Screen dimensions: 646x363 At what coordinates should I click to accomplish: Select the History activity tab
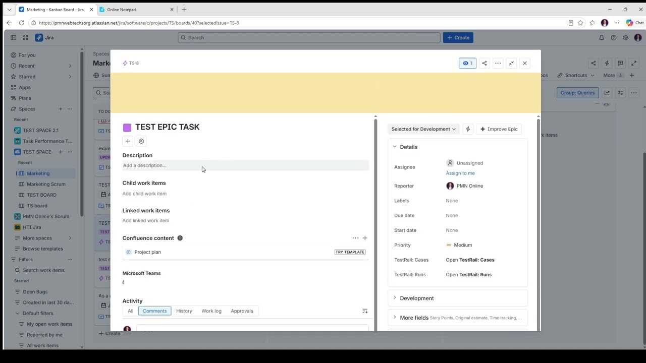(x=184, y=311)
